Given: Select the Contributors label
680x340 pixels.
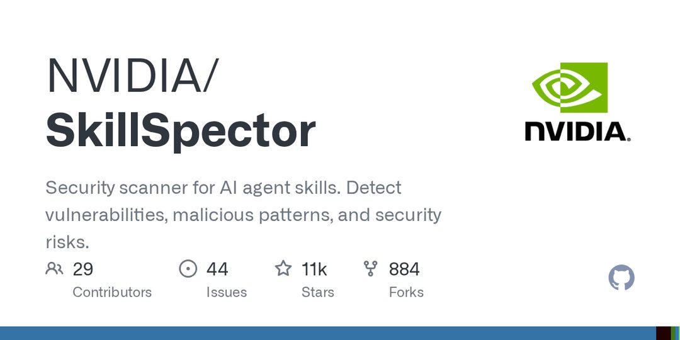Looking at the screenshot, I should click(x=112, y=292).
